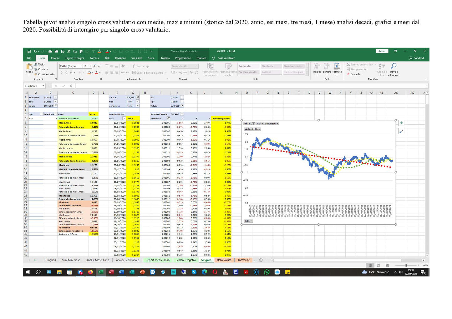Click Inserisci cells icon

[317, 66]
